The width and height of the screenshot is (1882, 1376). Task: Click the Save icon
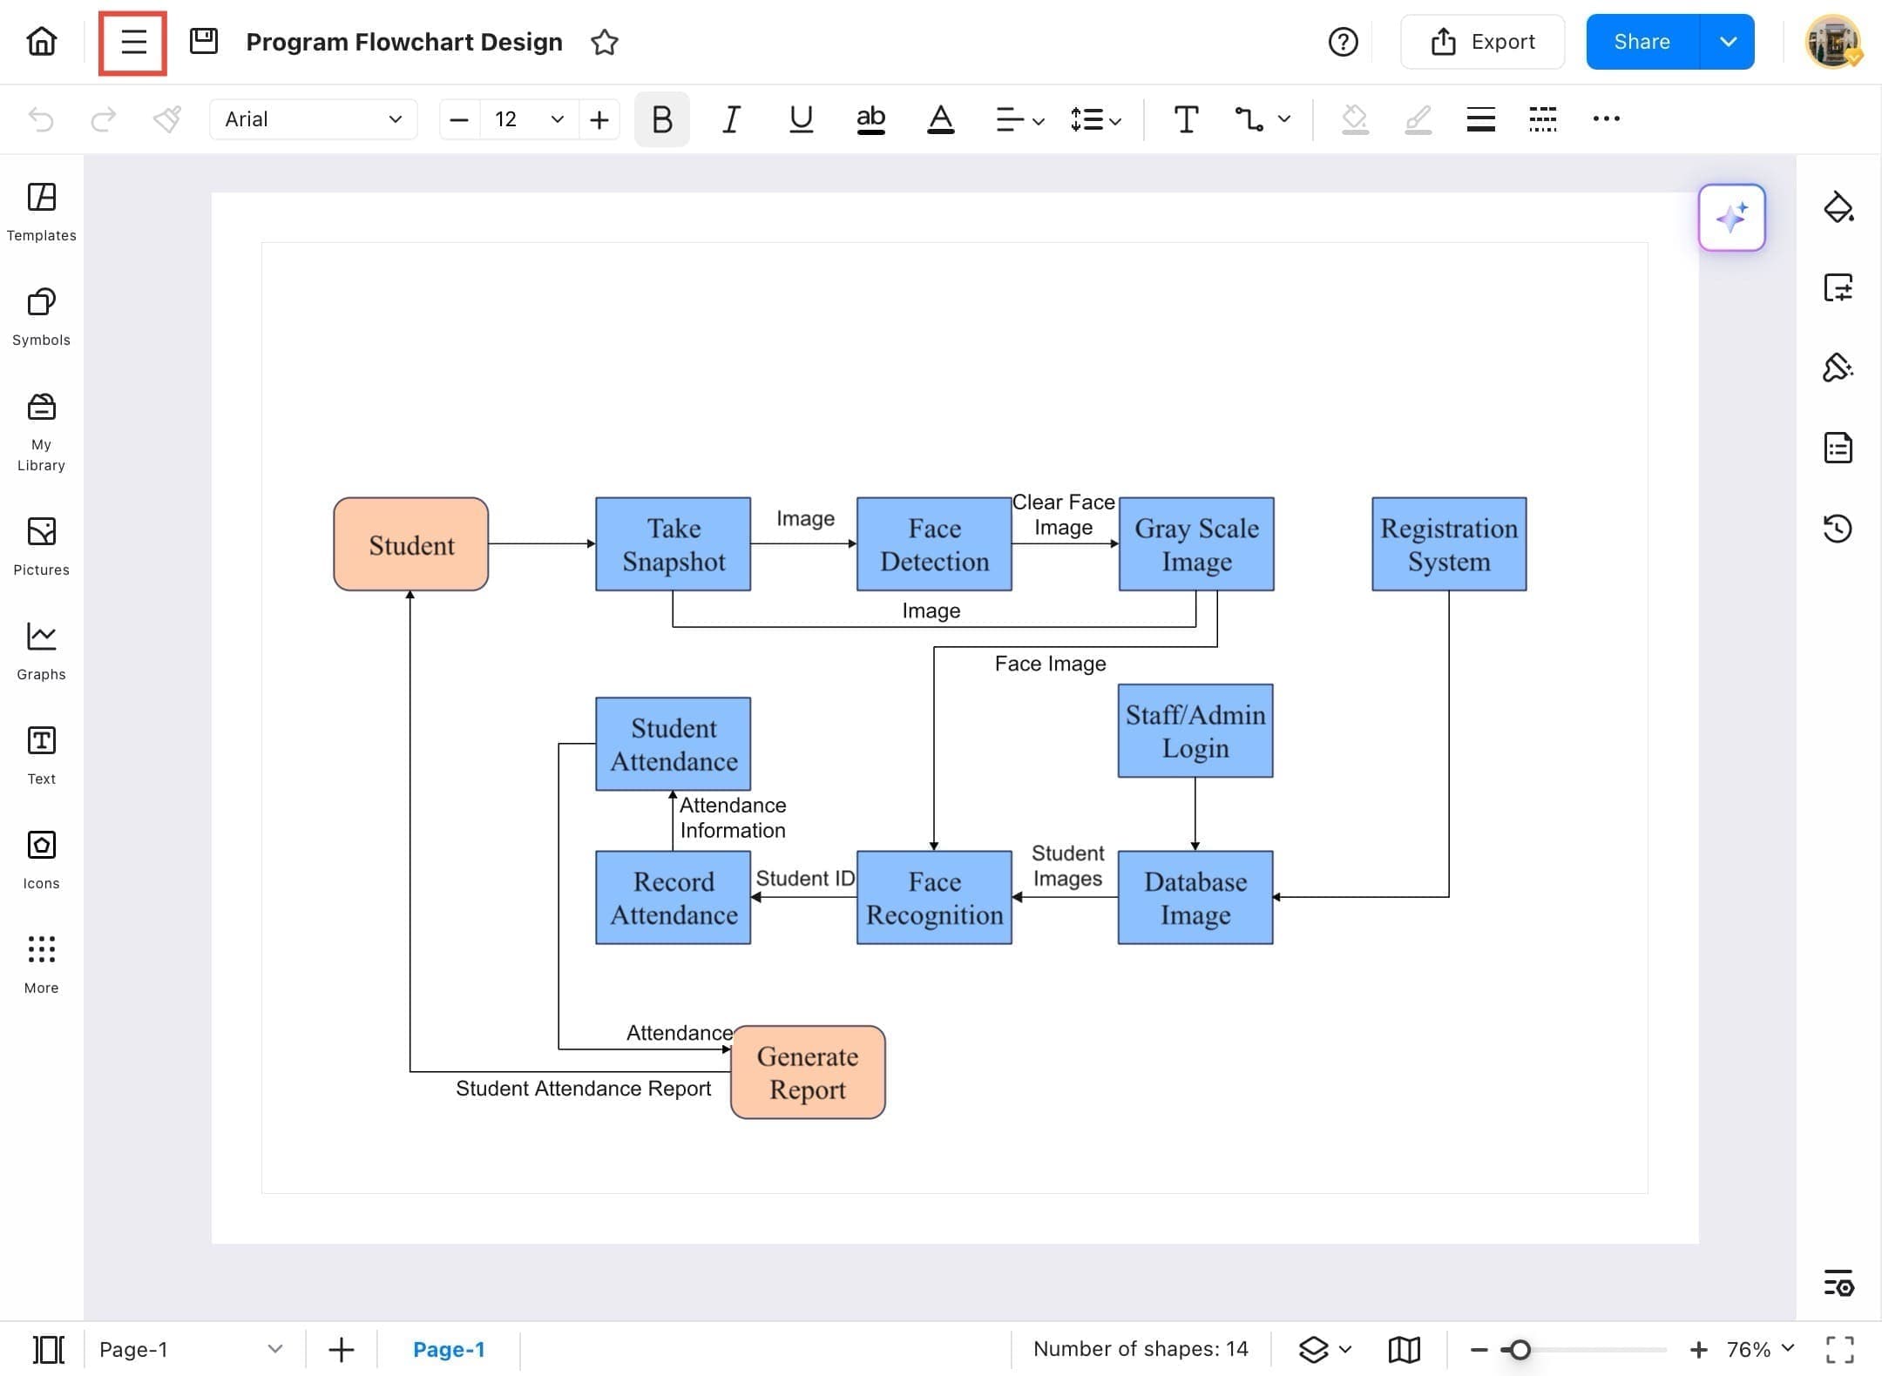[203, 40]
